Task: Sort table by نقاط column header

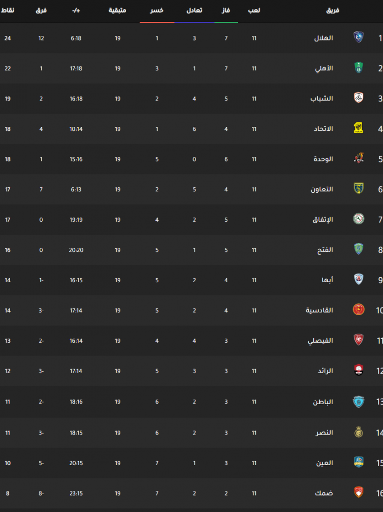Action: 7,10
